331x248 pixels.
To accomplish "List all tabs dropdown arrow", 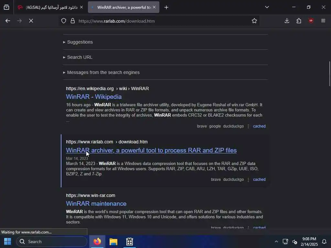I will pyautogui.click(x=267, y=7).
